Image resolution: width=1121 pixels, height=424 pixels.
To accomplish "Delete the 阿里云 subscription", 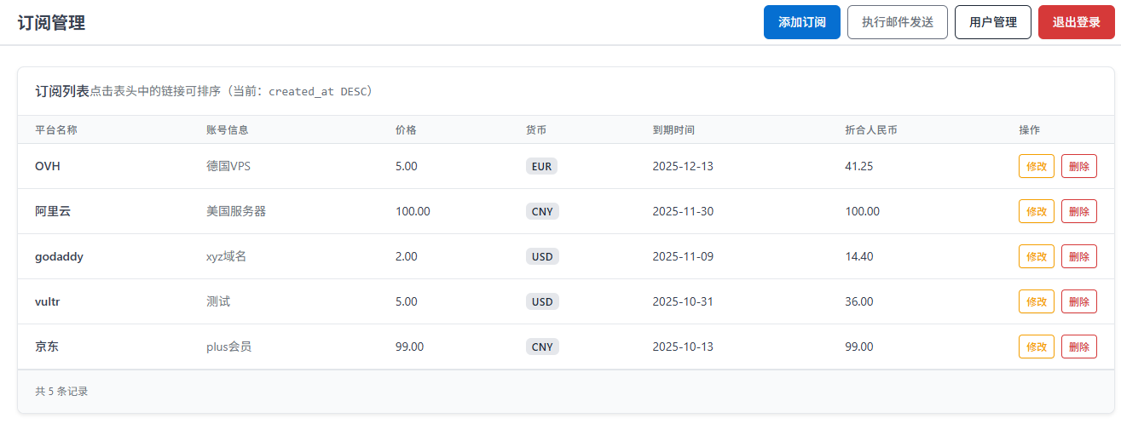I will click(1078, 211).
